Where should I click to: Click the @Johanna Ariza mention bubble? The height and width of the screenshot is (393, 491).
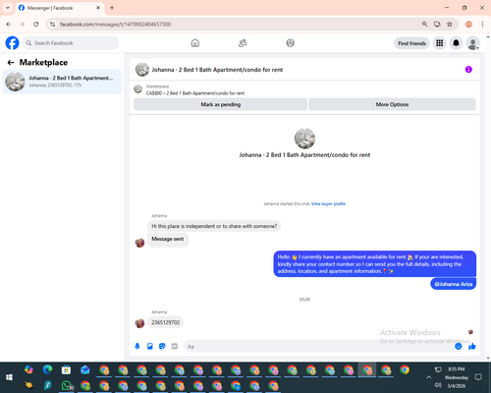pos(454,284)
